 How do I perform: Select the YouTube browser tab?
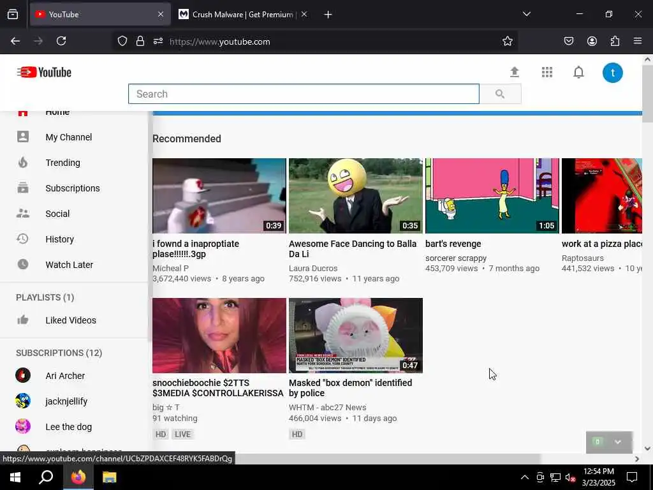click(100, 15)
